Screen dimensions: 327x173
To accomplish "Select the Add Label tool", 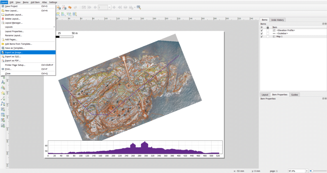I will (x=3, y=82).
